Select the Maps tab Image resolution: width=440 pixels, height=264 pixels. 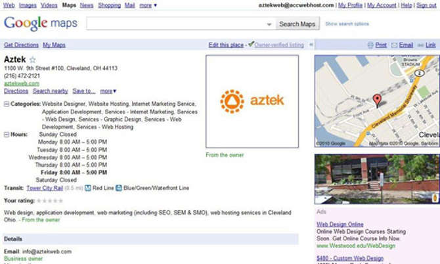[x=69, y=5]
